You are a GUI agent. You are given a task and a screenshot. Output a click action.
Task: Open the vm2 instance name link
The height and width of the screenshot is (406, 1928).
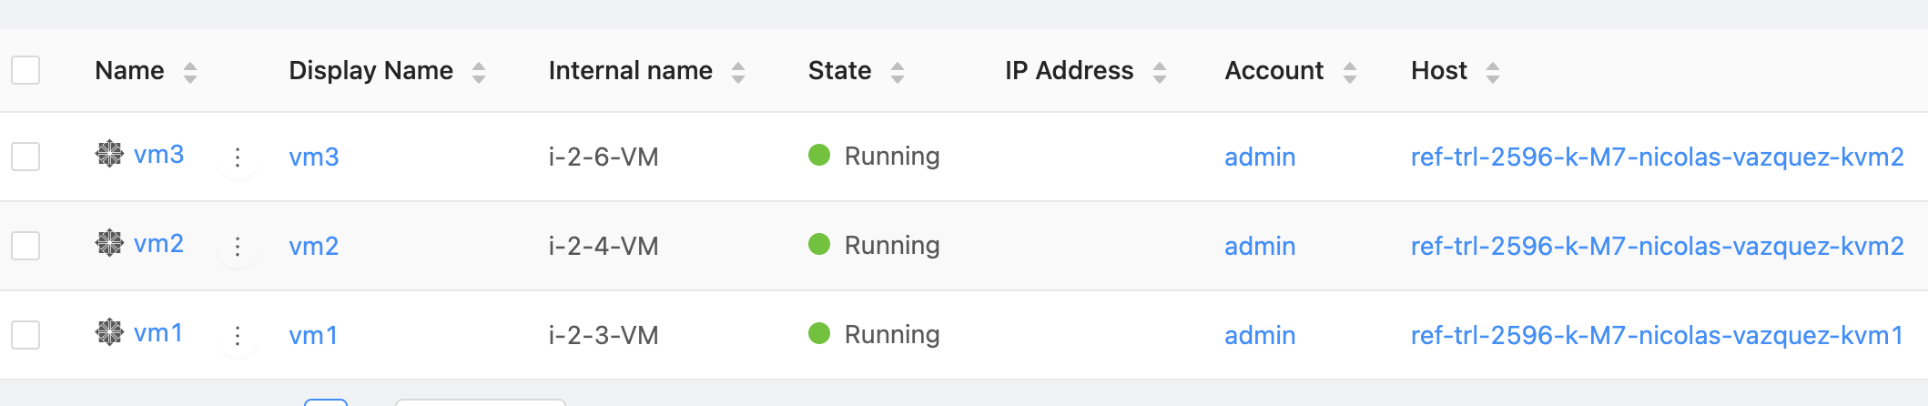tap(158, 244)
